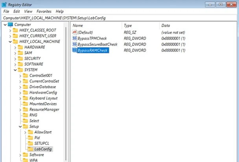
Task: Open the File menu
Action: tap(6, 11)
